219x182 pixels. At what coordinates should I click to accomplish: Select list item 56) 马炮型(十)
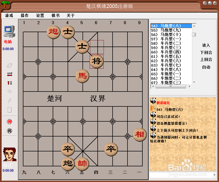pyautogui.click(x=171, y=34)
